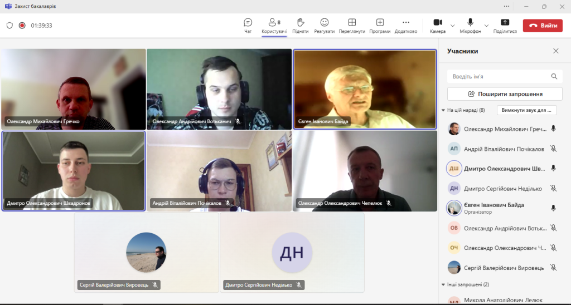Toggle the Користувачі participants panel

274,26
